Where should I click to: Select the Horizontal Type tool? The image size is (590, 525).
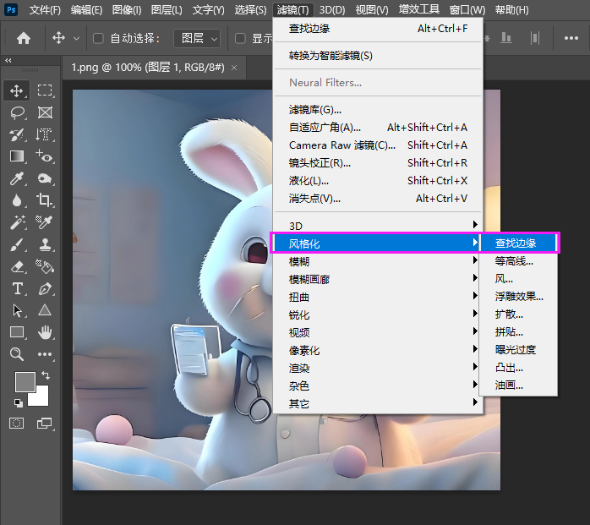(17, 288)
